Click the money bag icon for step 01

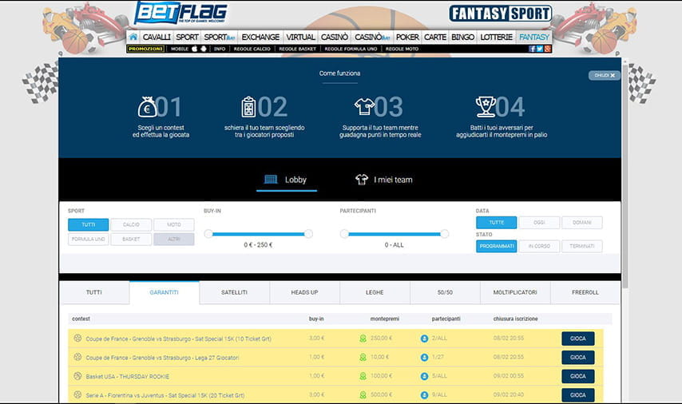tap(147, 107)
